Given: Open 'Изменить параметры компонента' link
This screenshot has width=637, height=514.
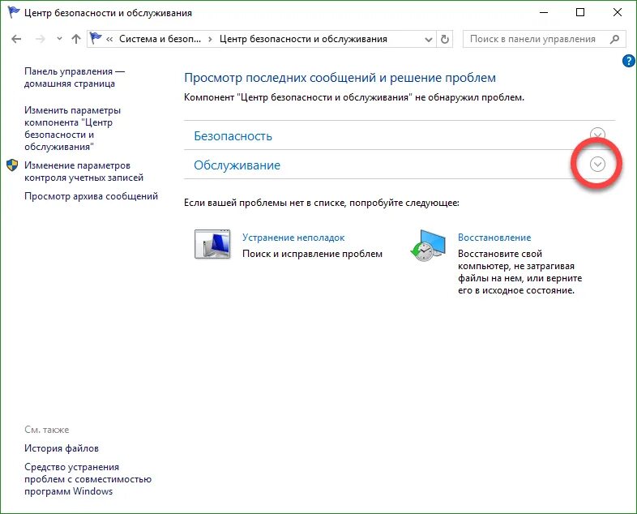Looking at the screenshot, I should point(72,128).
